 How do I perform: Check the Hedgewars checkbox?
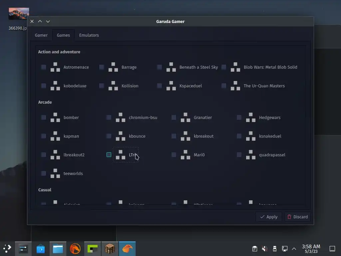[239, 117]
